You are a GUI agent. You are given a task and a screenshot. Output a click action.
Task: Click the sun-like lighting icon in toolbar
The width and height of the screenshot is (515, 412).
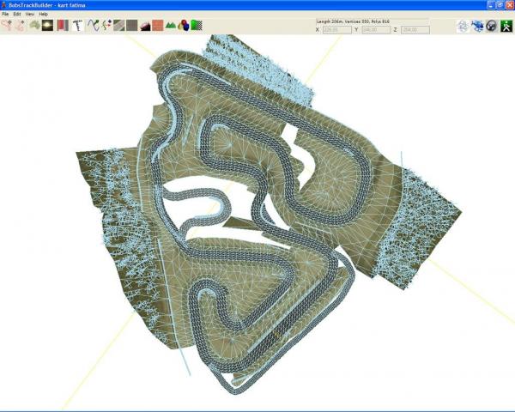(x=48, y=26)
